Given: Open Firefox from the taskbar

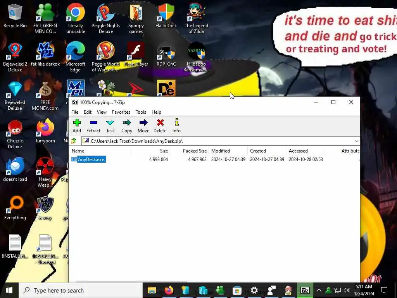Looking at the screenshot, I should 169,290.
